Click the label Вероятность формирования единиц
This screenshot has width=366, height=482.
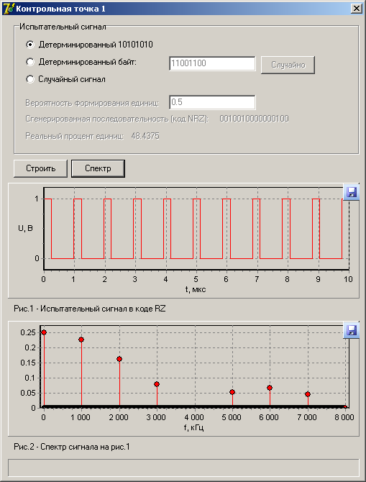pos(92,103)
